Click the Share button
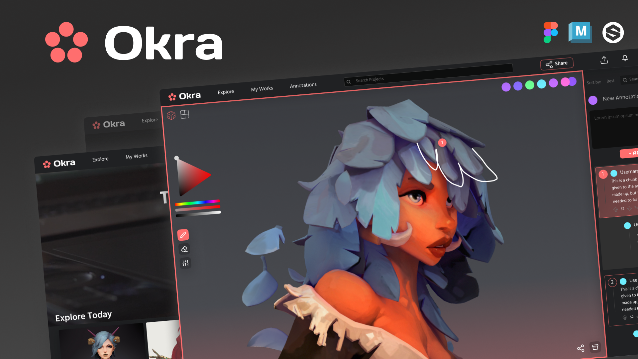 (x=557, y=64)
